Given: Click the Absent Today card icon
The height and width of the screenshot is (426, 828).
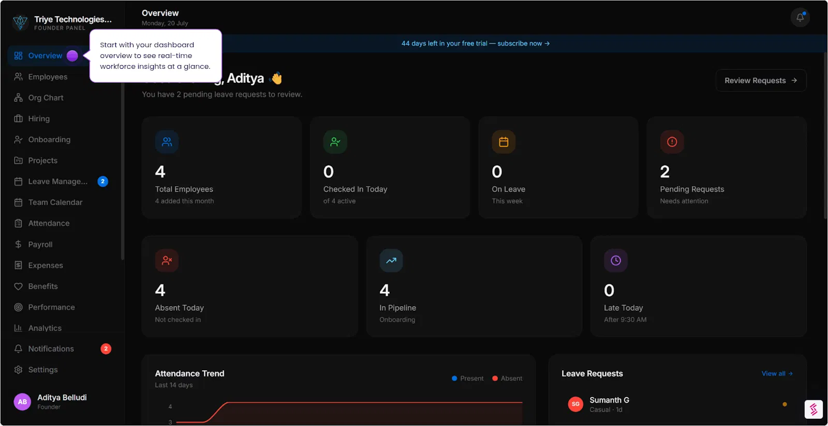Looking at the screenshot, I should point(167,261).
